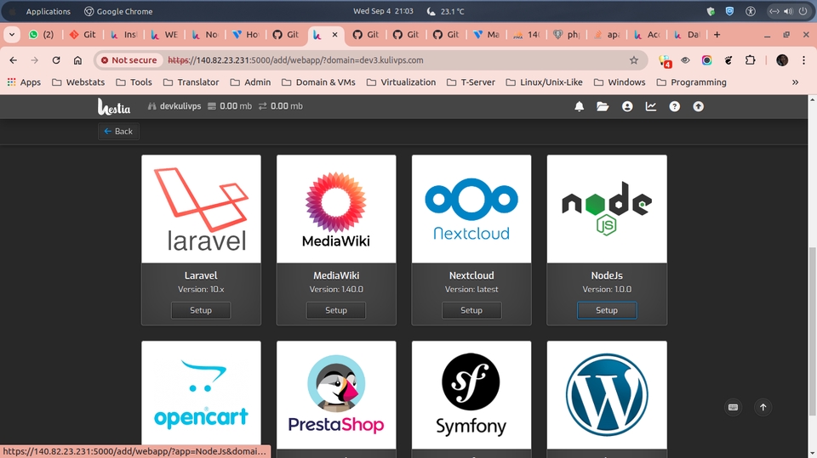Viewport: 817px width, 458px height.
Task: Open the Hestia help question mark icon
Action: click(674, 106)
